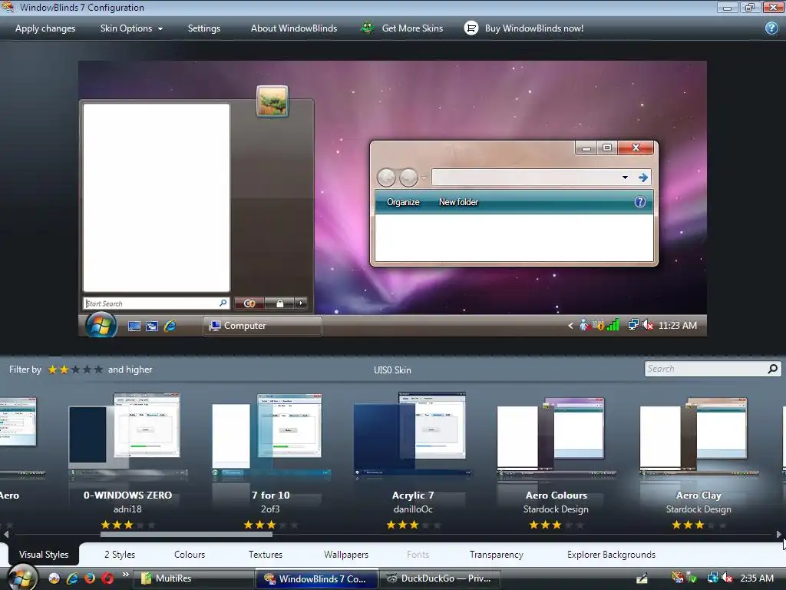Click the preview window's address bar dropdown arrow

pyautogui.click(x=625, y=177)
